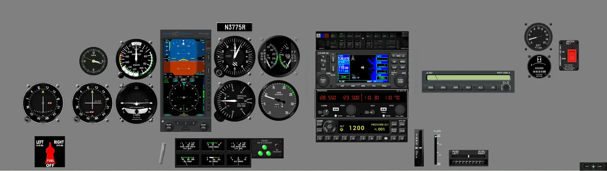
Task: Open the GNS 430 PROC page
Action: point(384,86)
